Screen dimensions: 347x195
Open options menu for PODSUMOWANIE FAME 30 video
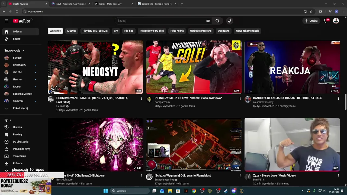[x=142, y=98]
